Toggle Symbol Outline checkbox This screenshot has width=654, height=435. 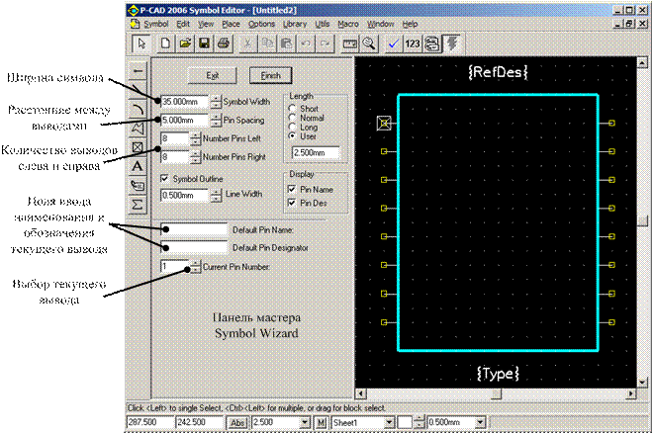165,178
